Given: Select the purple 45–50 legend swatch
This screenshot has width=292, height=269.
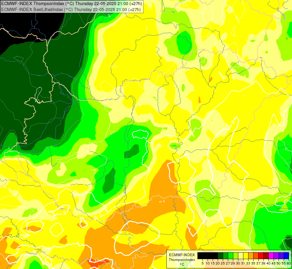Looking at the screenshot, I should point(276,256).
